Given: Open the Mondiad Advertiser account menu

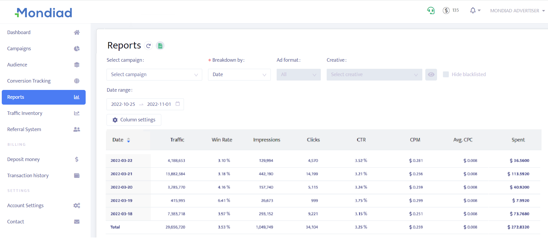Looking at the screenshot, I should click(517, 11).
